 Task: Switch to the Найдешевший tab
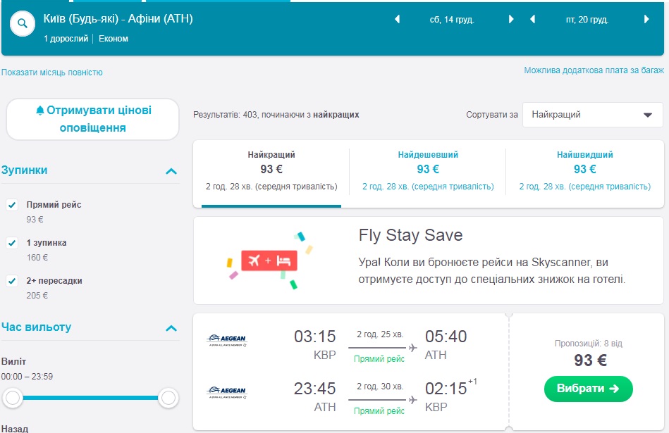(x=428, y=170)
